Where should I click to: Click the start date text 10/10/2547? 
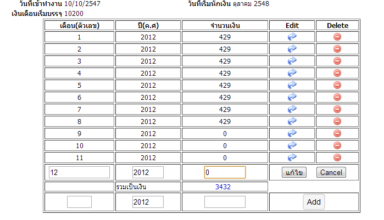(x=82, y=4)
